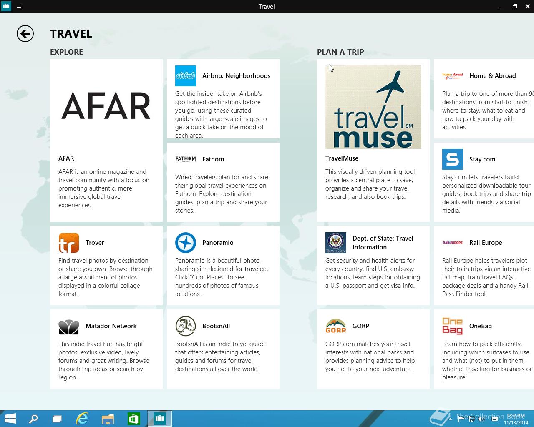The width and height of the screenshot is (534, 427).
Task: Select the GORP title text
Action: [x=361, y=326]
